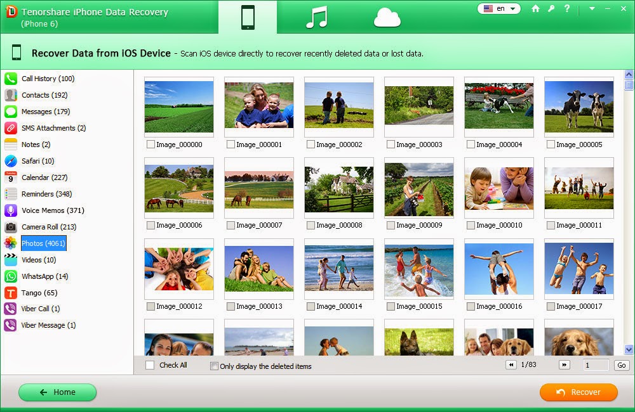The image size is (635, 412).
Task: Enable the Check All checkbox
Action: pyautogui.click(x=150, y=365)
